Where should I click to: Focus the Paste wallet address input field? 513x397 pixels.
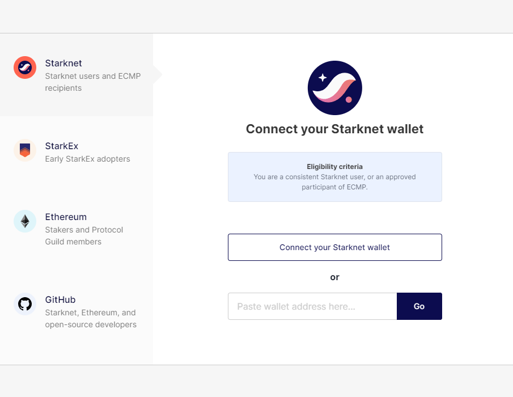point(312,306)
